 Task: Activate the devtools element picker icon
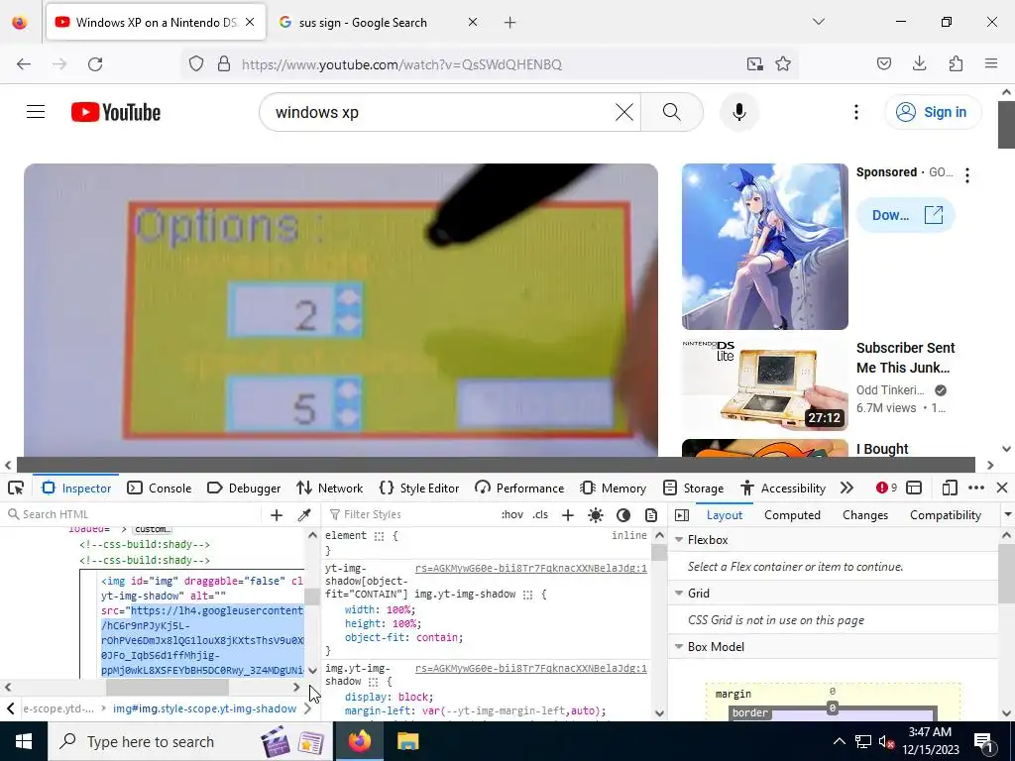[x=16, y=488]
